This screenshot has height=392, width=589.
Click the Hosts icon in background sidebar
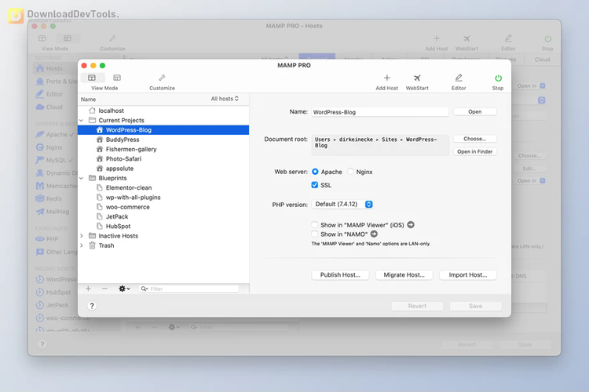[40, 68]
